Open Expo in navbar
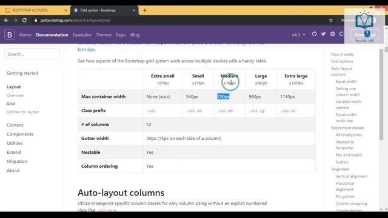The width and height of the screenshot is (388, 218). 121,35
